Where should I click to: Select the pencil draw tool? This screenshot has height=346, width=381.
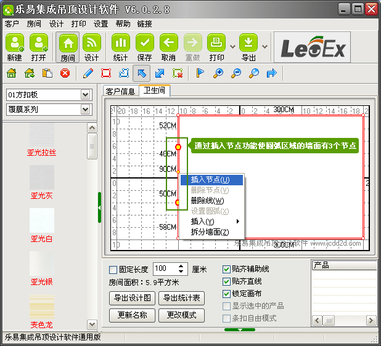(x=88, y=73)
